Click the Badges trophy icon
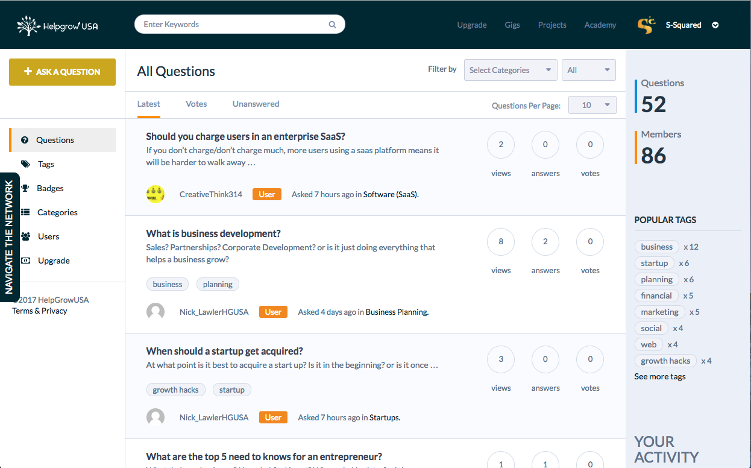The height and width of the screenshot is (468, 751). coord(25,188)
